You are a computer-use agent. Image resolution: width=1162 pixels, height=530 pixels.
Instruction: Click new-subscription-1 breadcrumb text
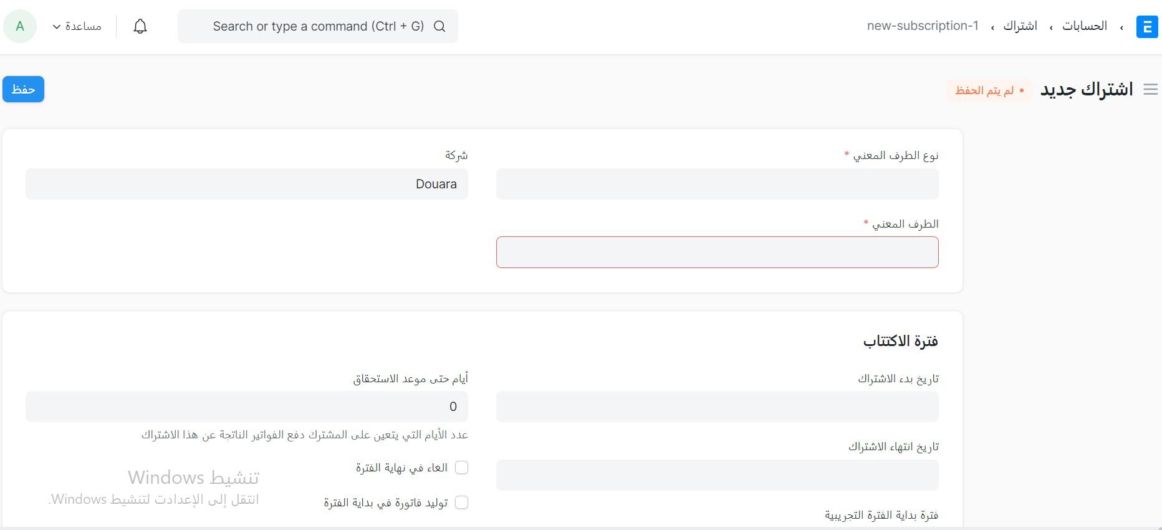tap(923, 26)
